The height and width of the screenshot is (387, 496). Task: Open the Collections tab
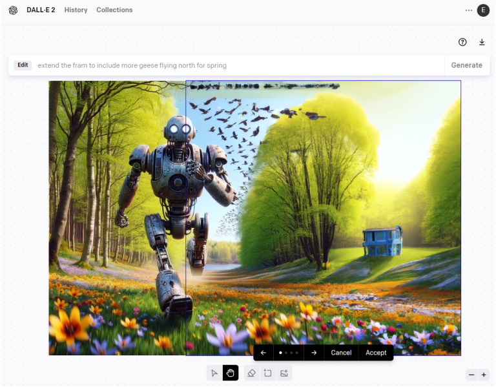[x=114, y=10]
